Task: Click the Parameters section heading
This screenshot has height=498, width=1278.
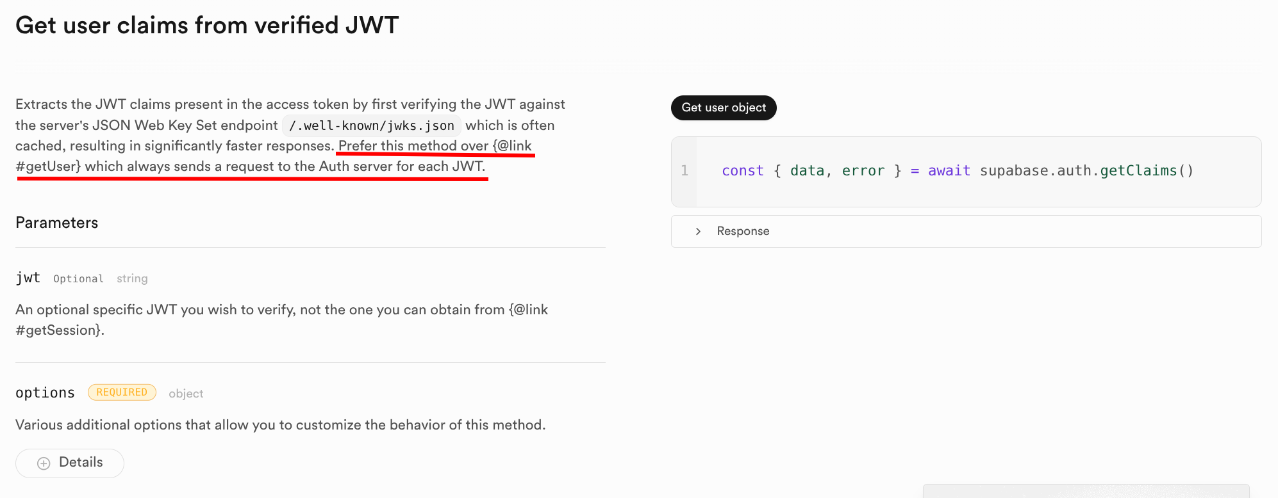Action: pyautogui.click(x=57, y=223)
